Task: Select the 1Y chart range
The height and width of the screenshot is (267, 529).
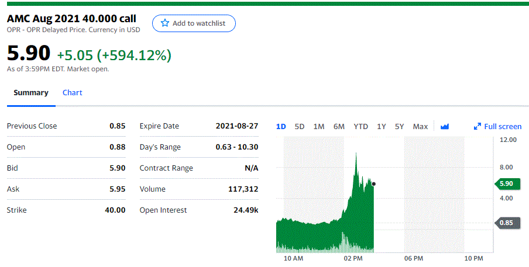Action: tap(381, 127)
